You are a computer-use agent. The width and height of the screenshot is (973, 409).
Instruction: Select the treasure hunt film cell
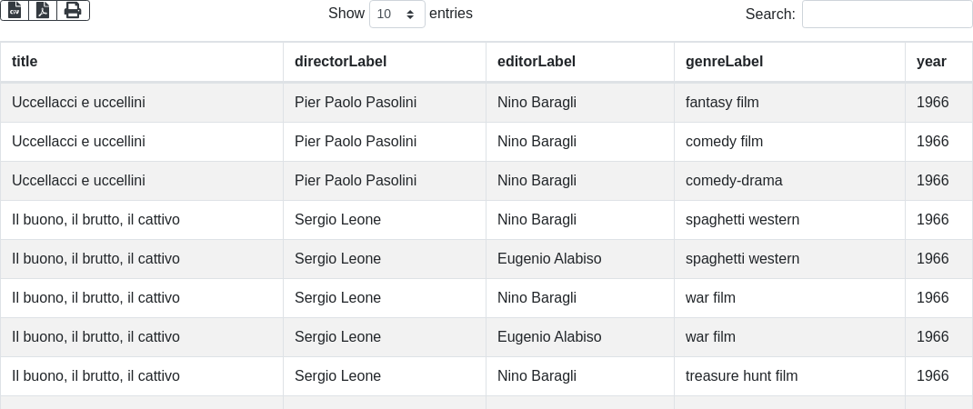(790, 376)
